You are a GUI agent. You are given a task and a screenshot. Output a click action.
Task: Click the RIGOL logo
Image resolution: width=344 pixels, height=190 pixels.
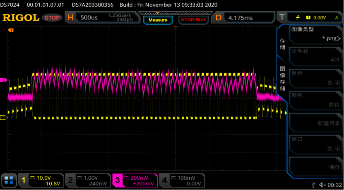click(x=21, y=18)
